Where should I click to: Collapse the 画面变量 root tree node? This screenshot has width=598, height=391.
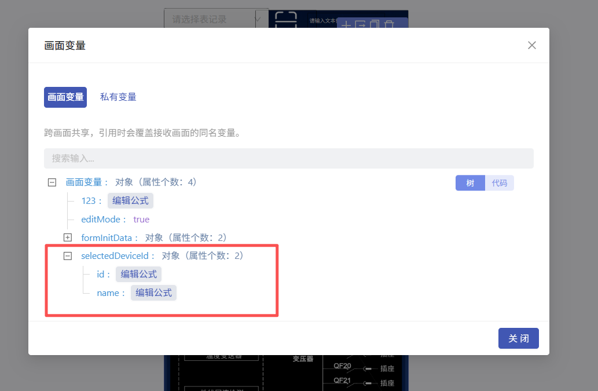click(52, 182)
